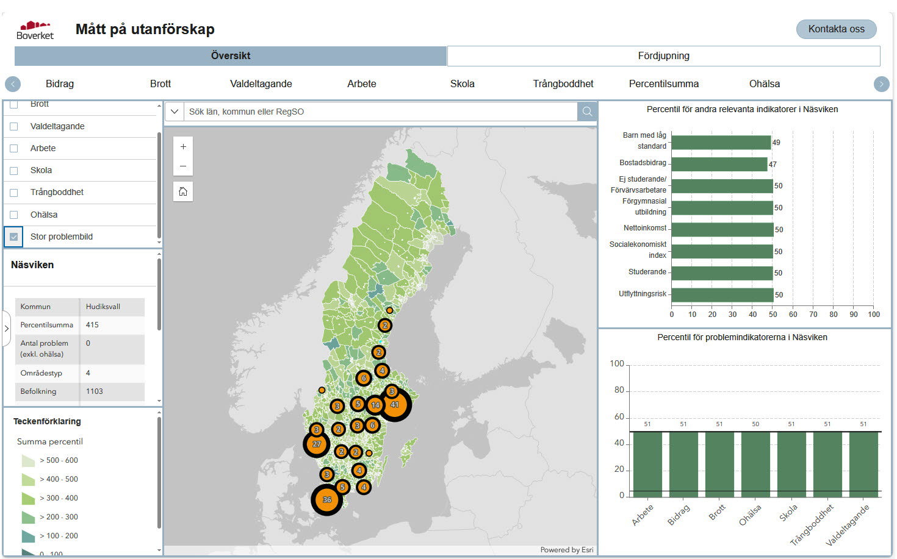This screenshot has height=559, width=897.
Task: Click the Boverket logo
Action: (35, 27)
